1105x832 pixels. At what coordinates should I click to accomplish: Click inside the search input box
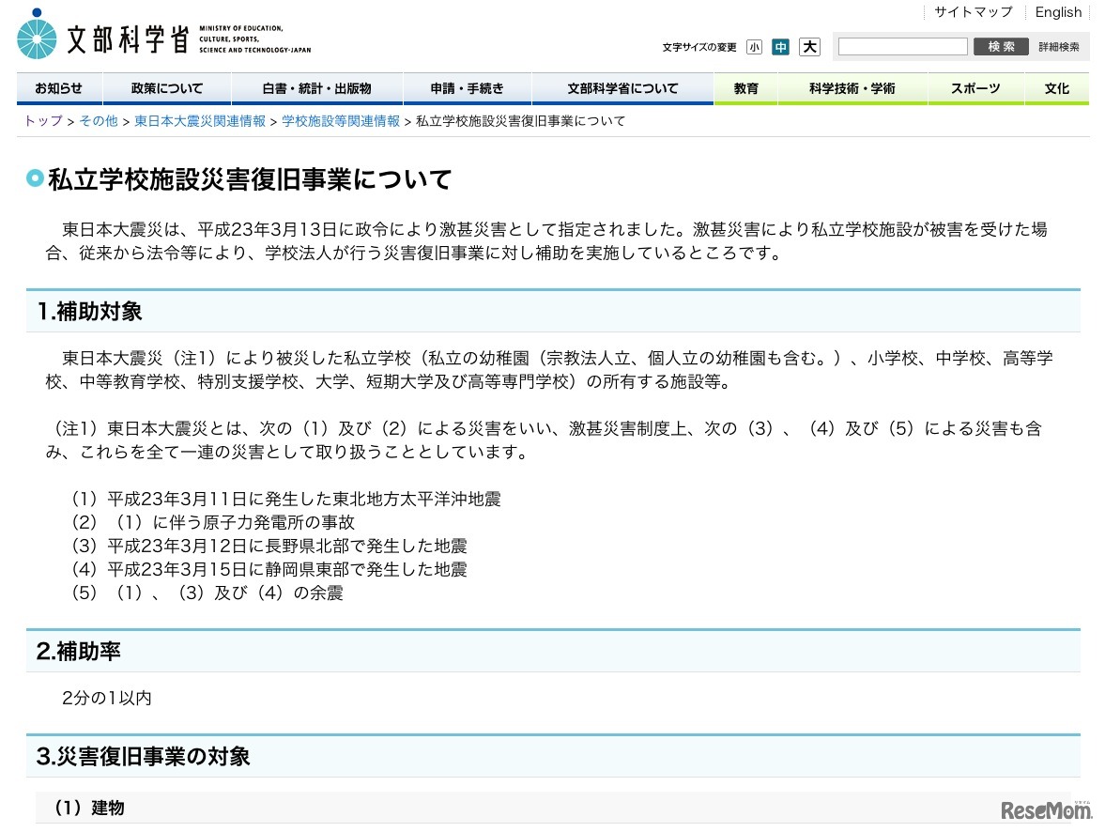pos(901,45)
